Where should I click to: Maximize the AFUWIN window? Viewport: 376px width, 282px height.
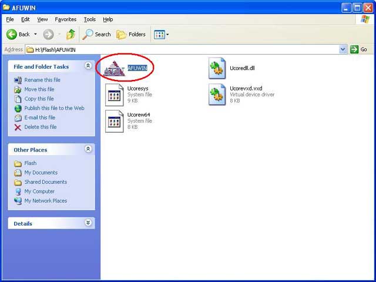point(357,8)
